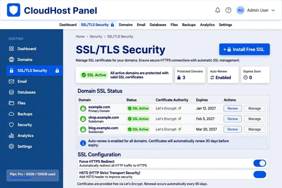The height and width of the screenshot is (188, 282).
Task: Click the sidebar Settings gear icon
Action: tap(11, 146)
